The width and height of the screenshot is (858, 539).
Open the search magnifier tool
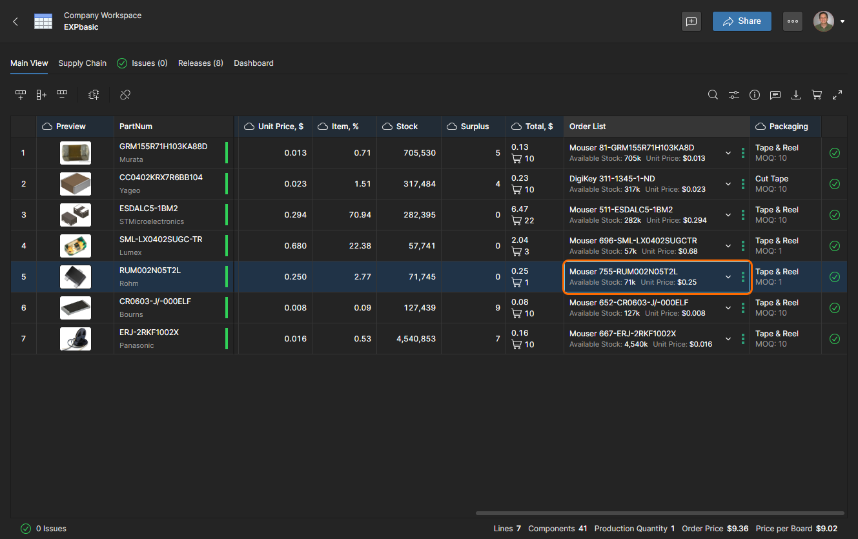pos(713,95)
